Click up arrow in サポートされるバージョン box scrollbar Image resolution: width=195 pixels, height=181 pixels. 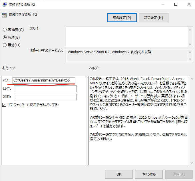pos(190,52)
